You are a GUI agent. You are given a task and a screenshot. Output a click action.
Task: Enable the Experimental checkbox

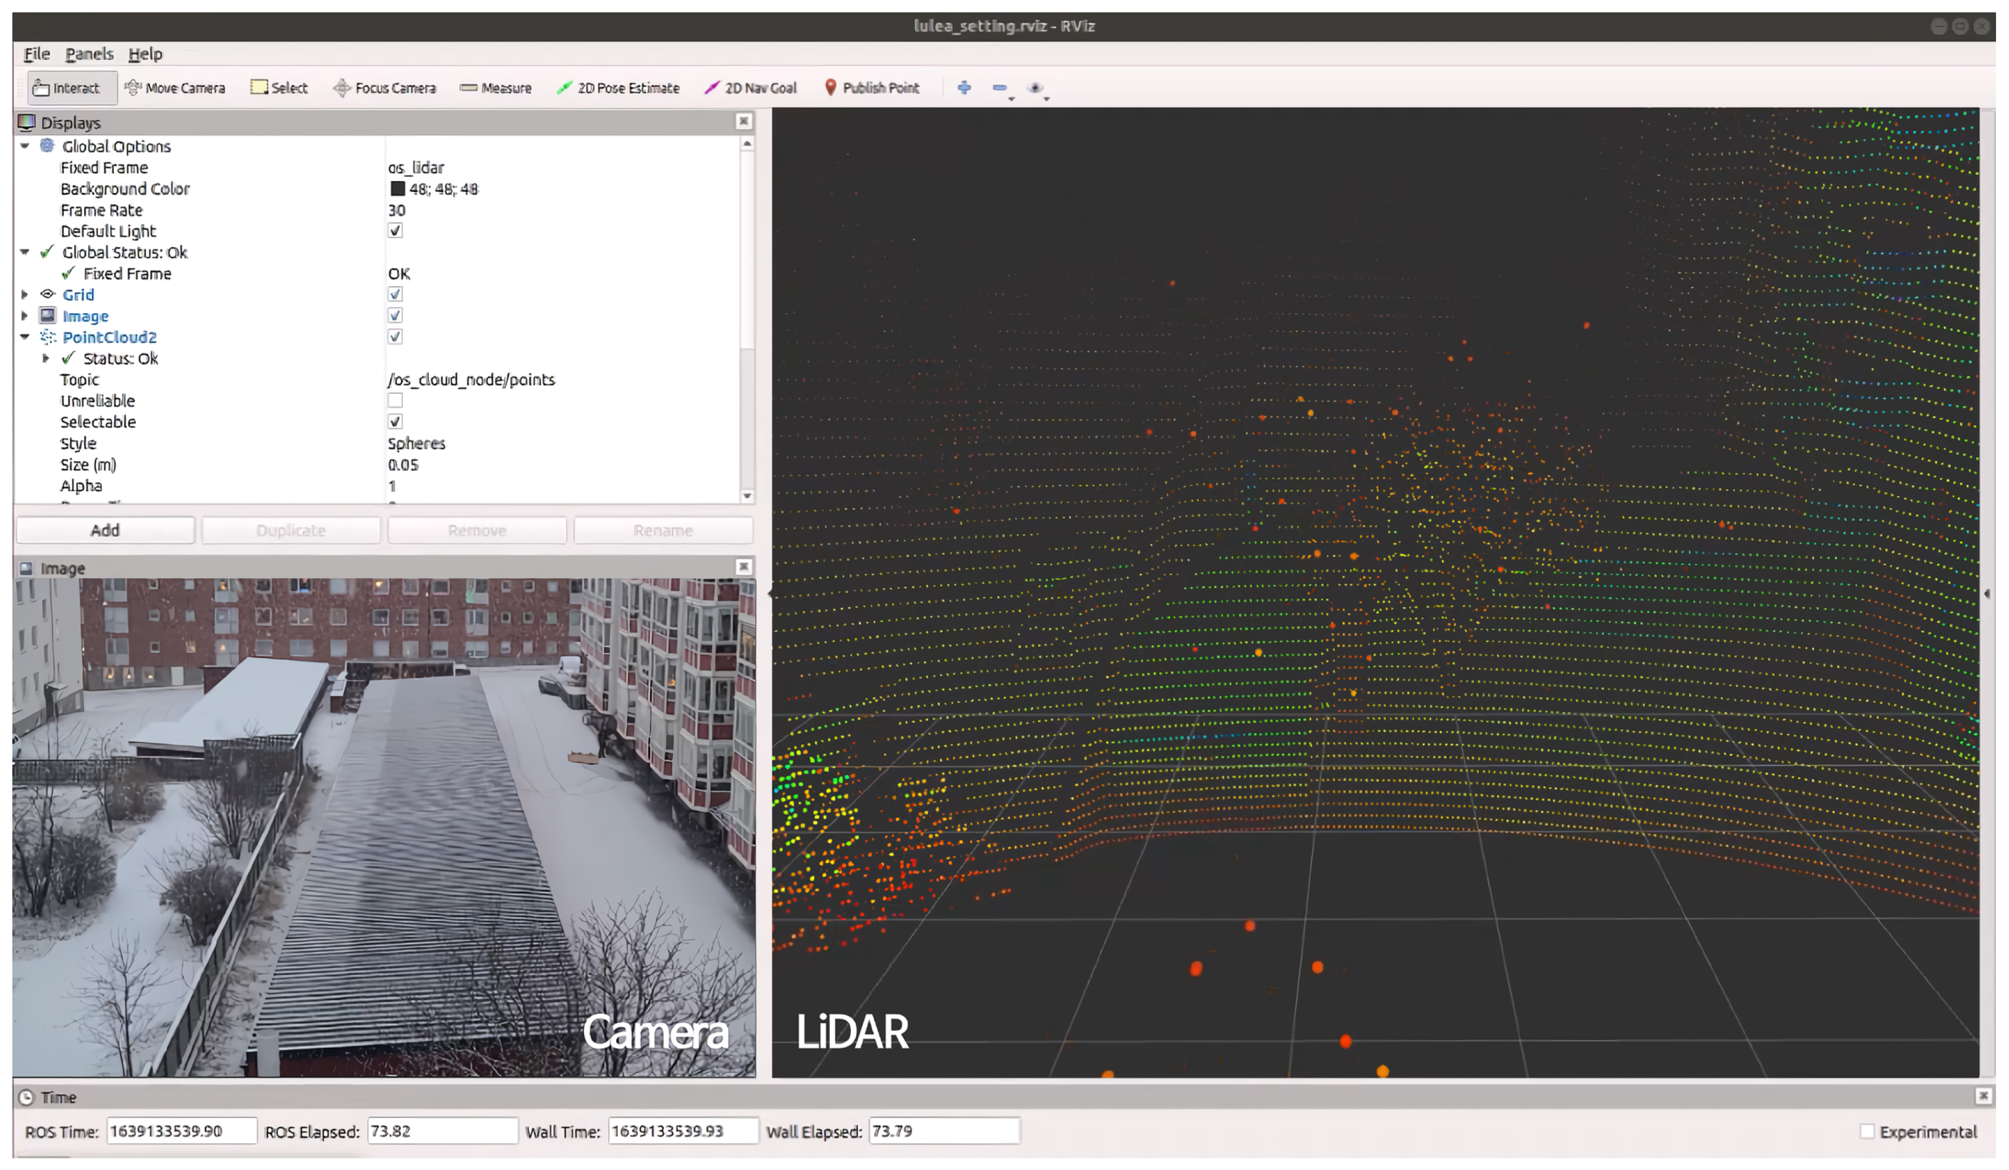tap(1867, 1132)
